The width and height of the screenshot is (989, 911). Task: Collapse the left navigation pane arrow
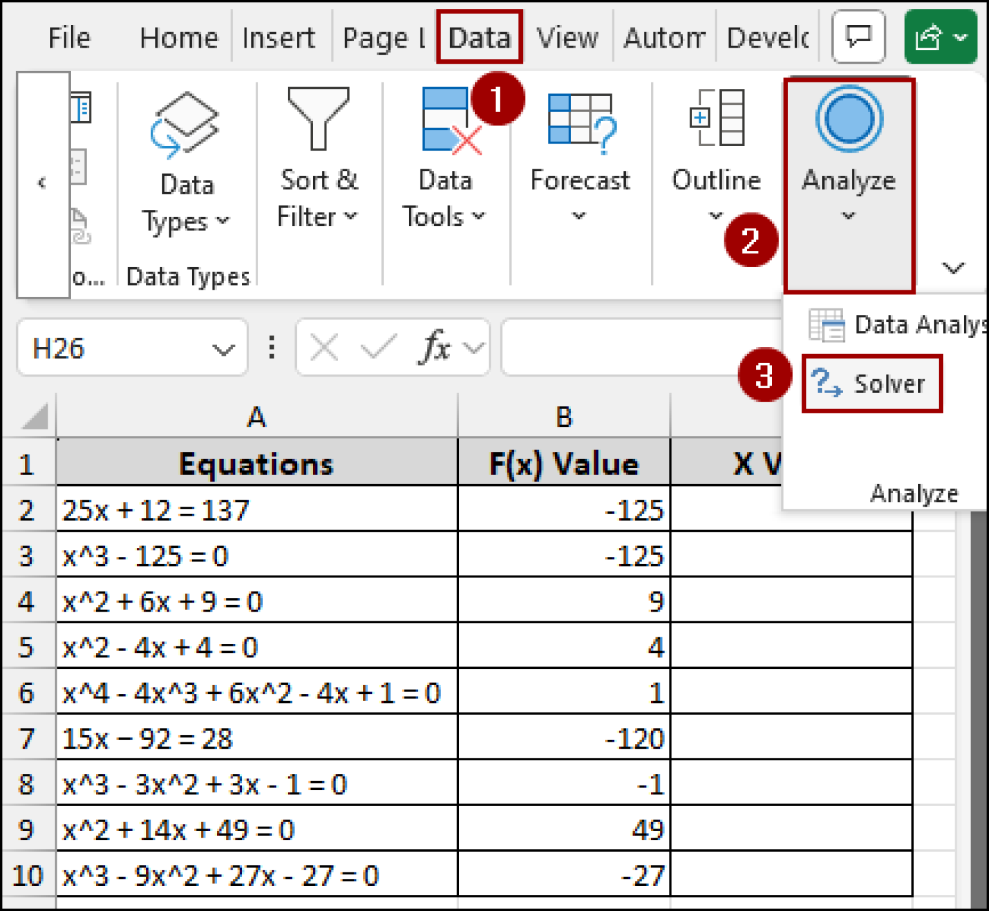(x=42, y=182)
